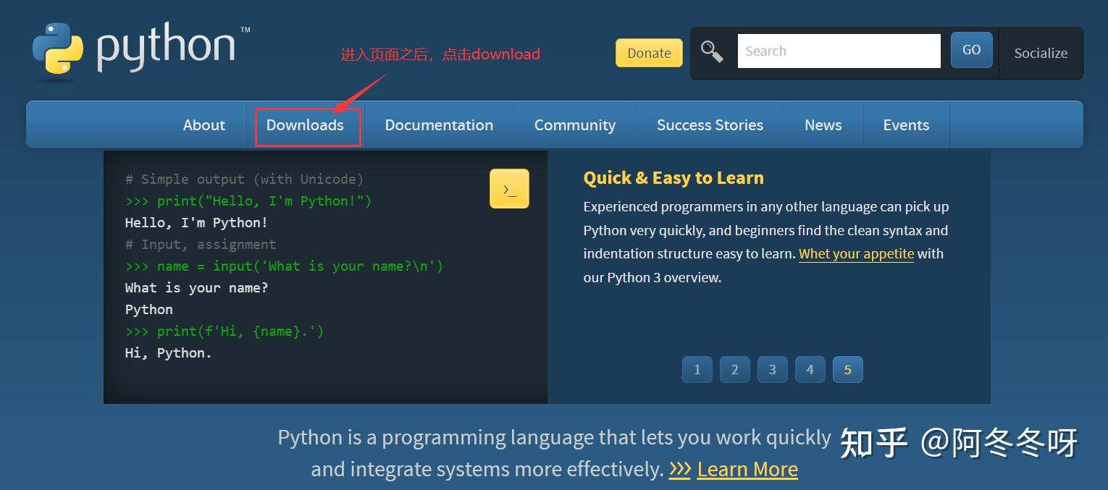This screenshot has width=1108, height=490.
Task: Select the search magnifier icon
Action: (x=711, y=51)
